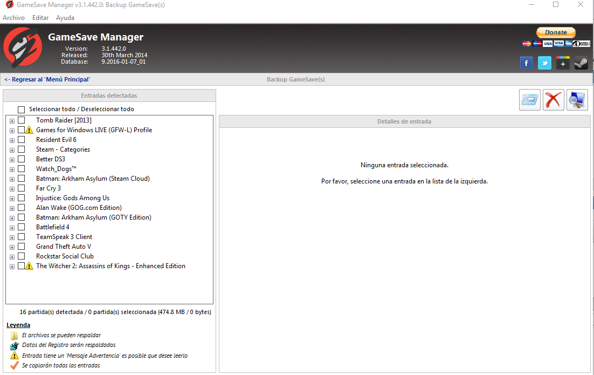Image resolution: width=594 pixels, height=375 pixels.
Task: Expand the Injustice: Gods Among Us node
Action: click(12, 199)
